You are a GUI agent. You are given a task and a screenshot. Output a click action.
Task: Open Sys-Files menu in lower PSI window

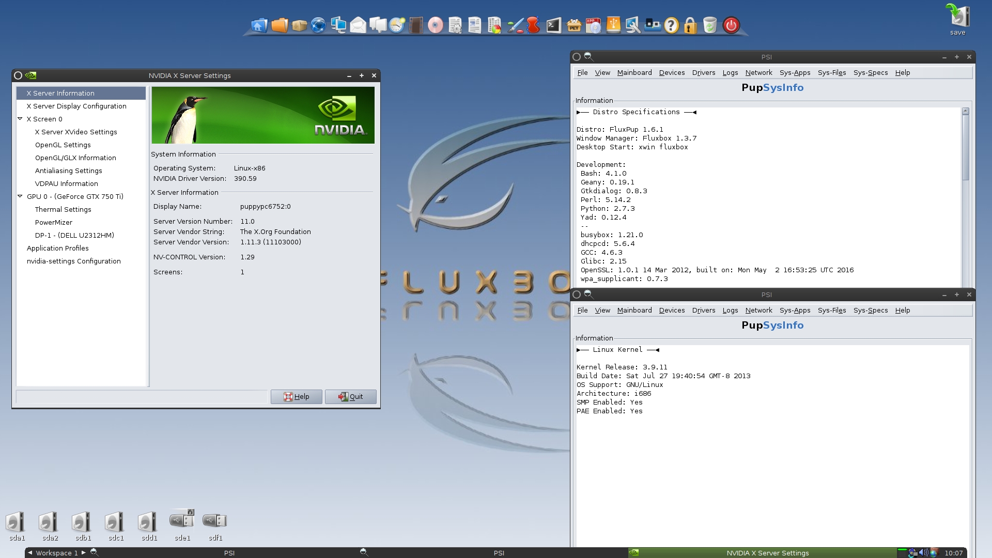point(832,310)
